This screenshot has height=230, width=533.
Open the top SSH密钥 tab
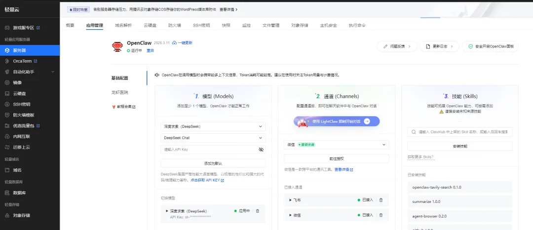click(x=201, y=26)
